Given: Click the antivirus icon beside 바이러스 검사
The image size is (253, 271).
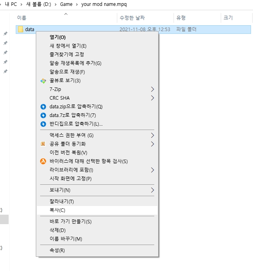Looking at the screenshot, I should point(43,161).
